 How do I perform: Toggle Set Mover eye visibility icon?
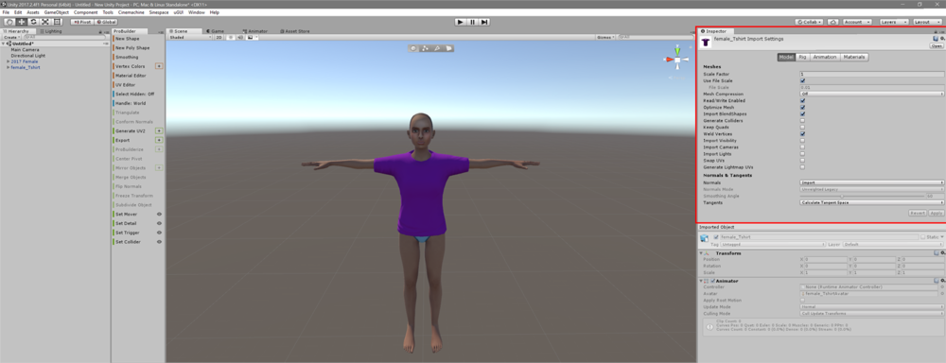click(x=159, y=214)
